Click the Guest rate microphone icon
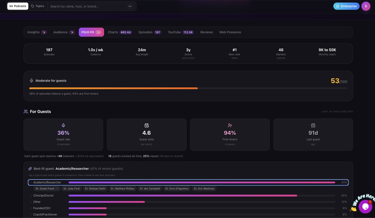Image resolution: width=375 pixels, height=218 pixels. tap(63, 125)
